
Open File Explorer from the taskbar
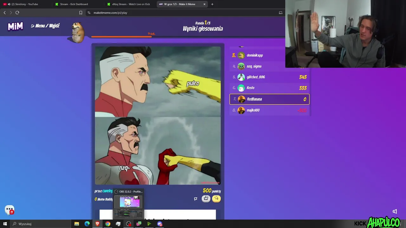pos(76,224)
